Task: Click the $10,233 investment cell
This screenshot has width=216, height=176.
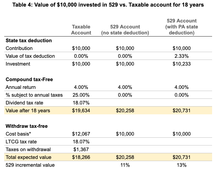Action: pos(181,64)
